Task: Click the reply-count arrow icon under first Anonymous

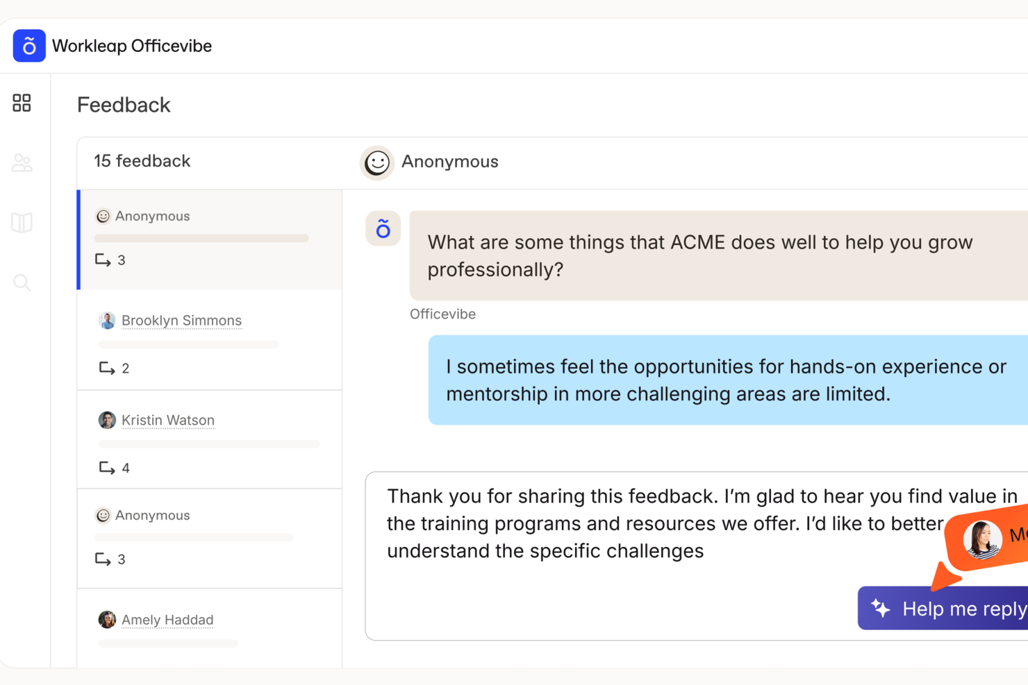Action: [x=104, y=259]
